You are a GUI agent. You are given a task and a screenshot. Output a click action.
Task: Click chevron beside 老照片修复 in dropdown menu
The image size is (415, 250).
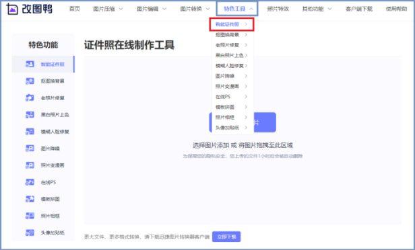[x=246, y=45]
